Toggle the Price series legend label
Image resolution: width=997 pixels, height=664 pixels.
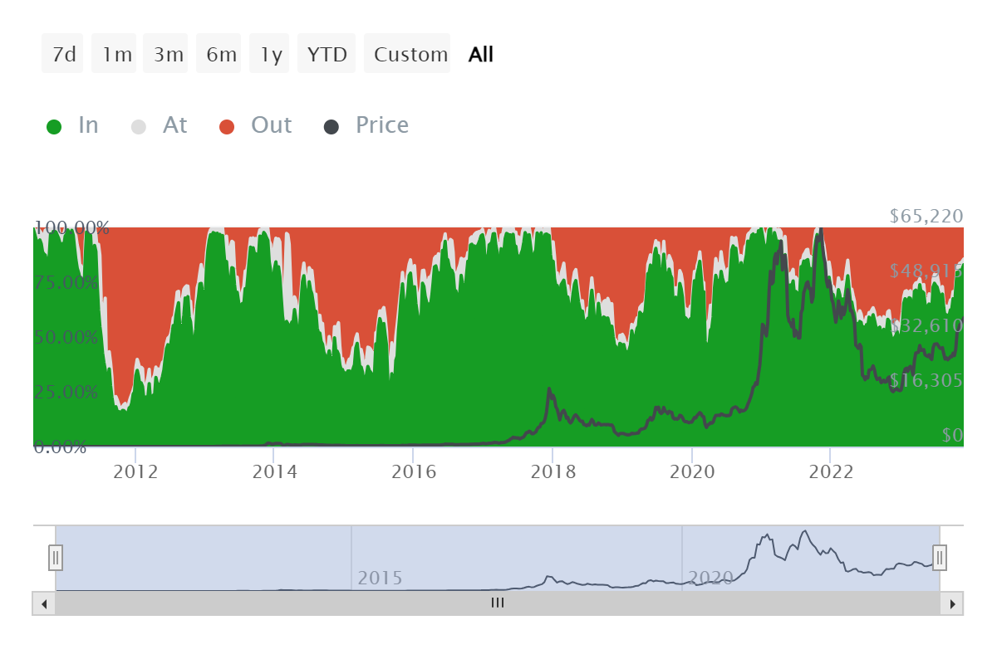pyautogui.click(x=381, y=125)
